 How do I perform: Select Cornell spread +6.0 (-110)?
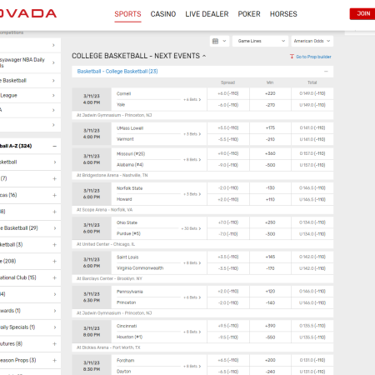228,93
